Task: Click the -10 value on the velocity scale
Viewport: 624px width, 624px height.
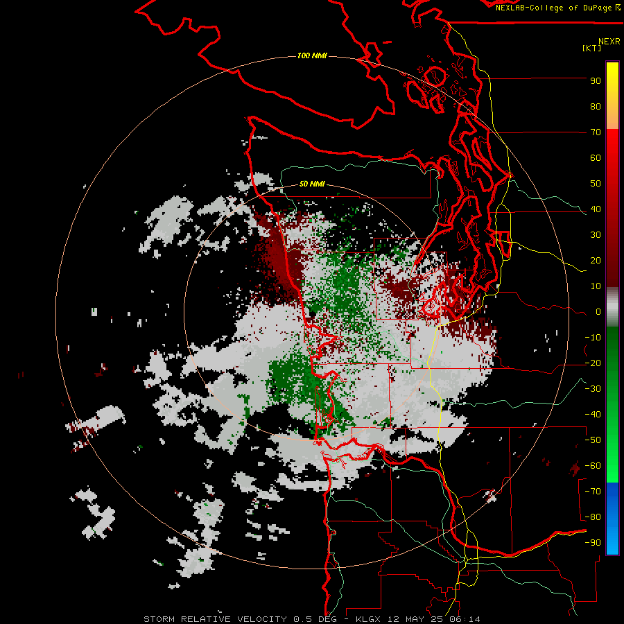Action: pyautogui.click(x=593, y=338)
